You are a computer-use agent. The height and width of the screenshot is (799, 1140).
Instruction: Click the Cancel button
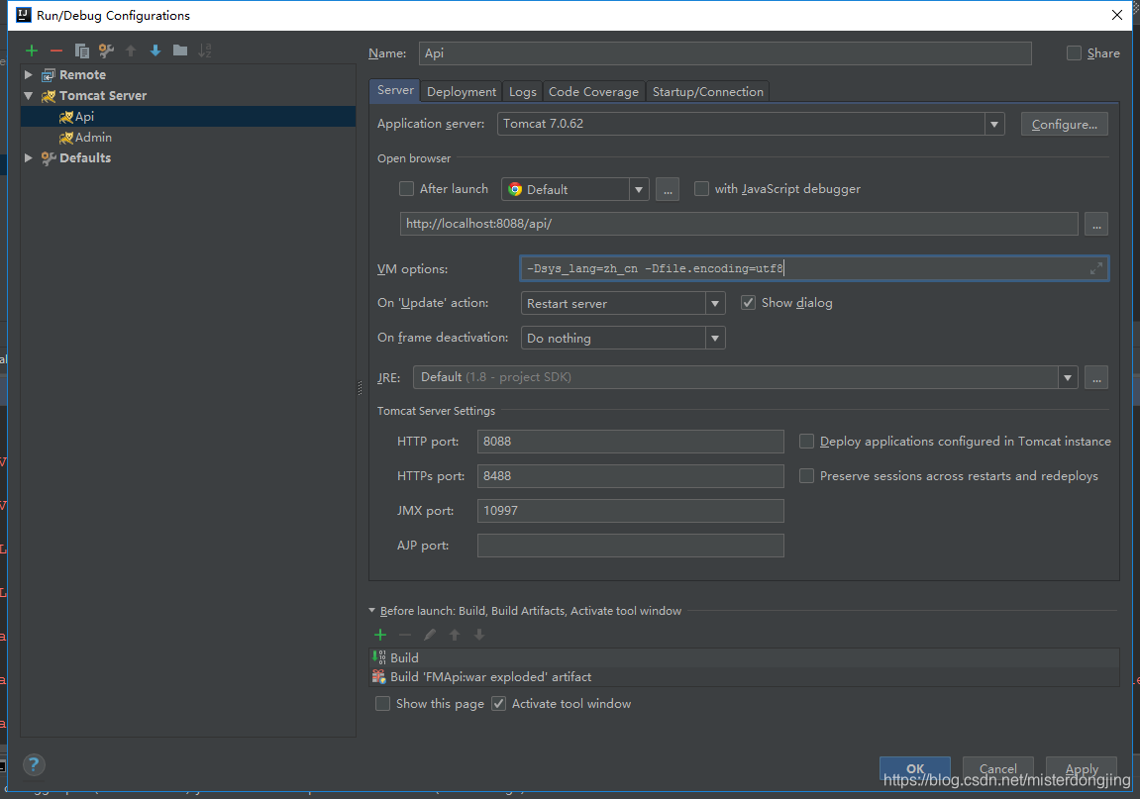[997, 768]
